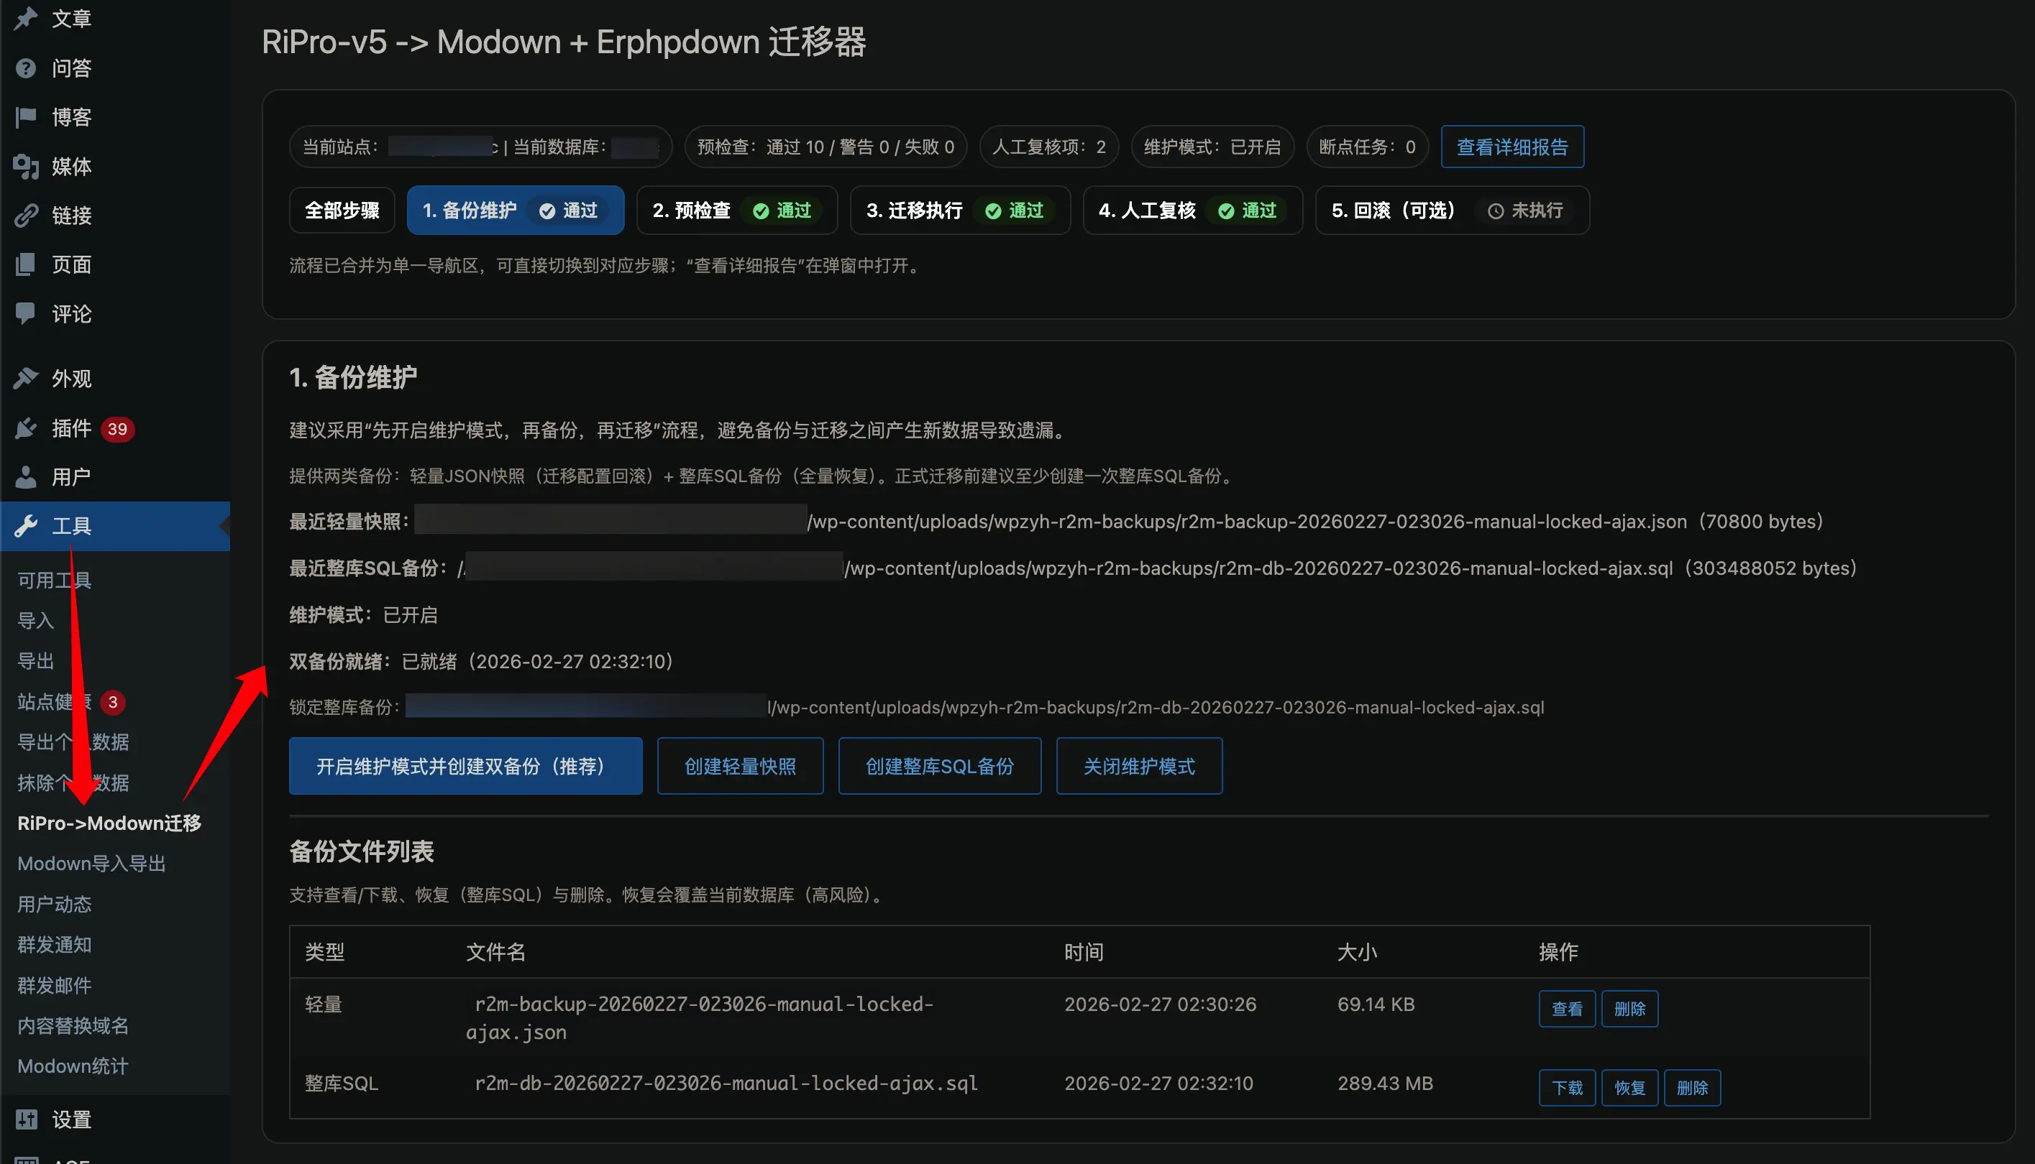Open 导出个人数据 submenu link
The width and height of the screenshot is (2035, 1164).
point(73,742)
